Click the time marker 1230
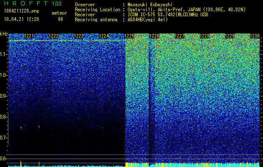The height and width of the screenshot is (167, 263). click(255, 36)
